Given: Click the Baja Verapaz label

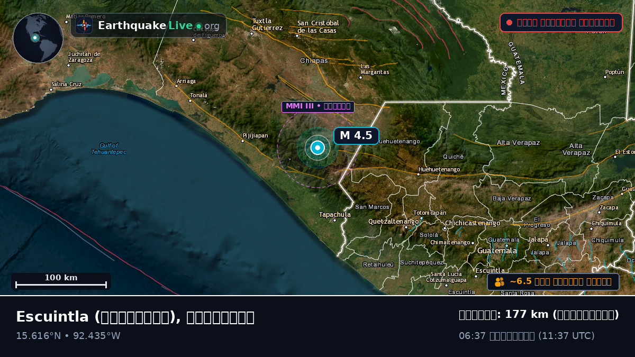Looking at the screenshot, I should coord(512,198).
